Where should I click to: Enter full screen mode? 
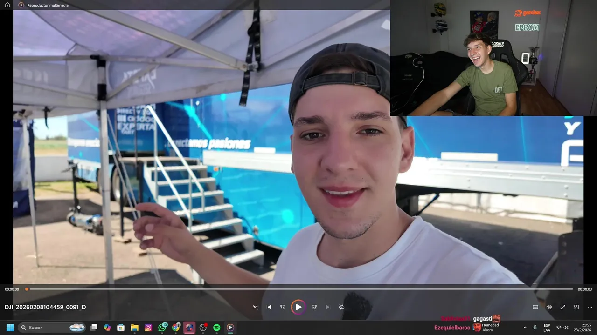point(563,307)
